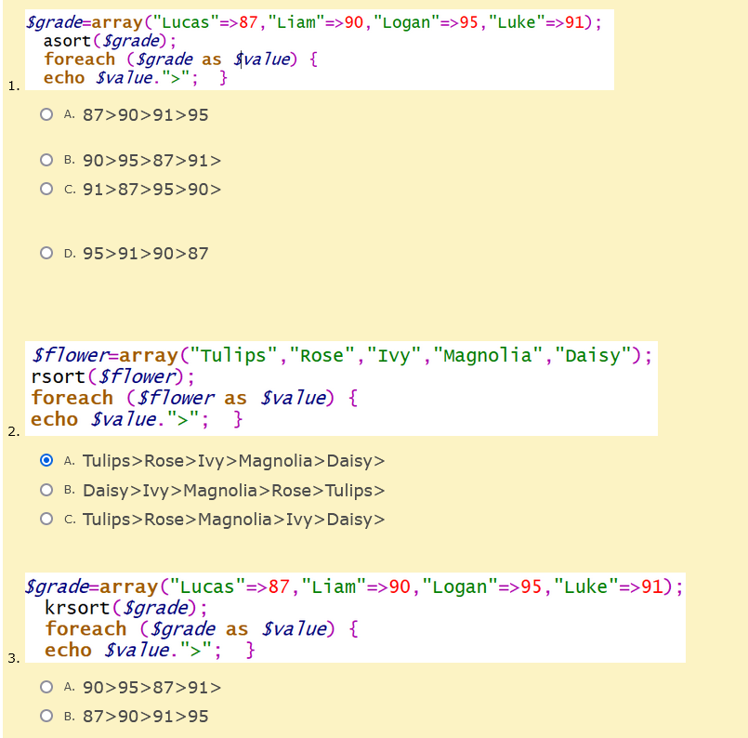
Task: Choose option C Tulips>Rose>Magnolia>Ivy>Daisy>
Action: click(46, 519)
